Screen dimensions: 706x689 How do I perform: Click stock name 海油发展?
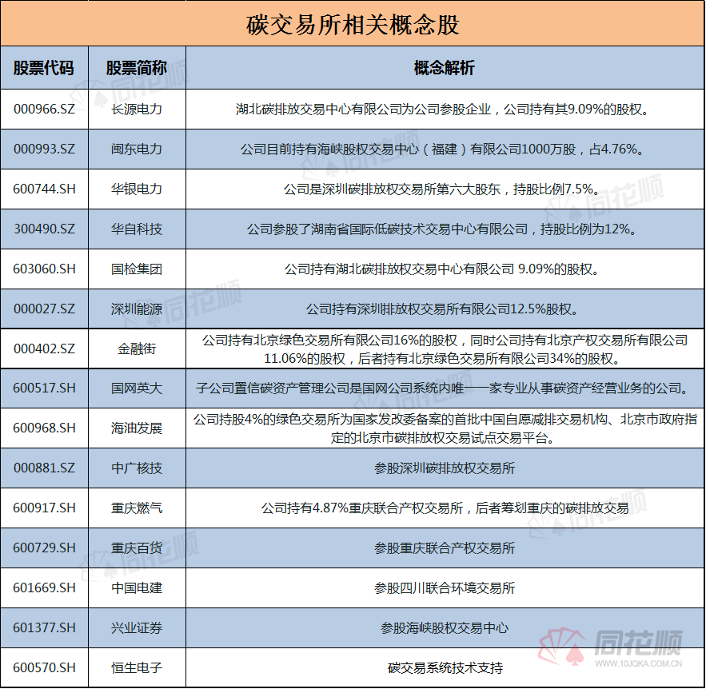click(137, 428)
